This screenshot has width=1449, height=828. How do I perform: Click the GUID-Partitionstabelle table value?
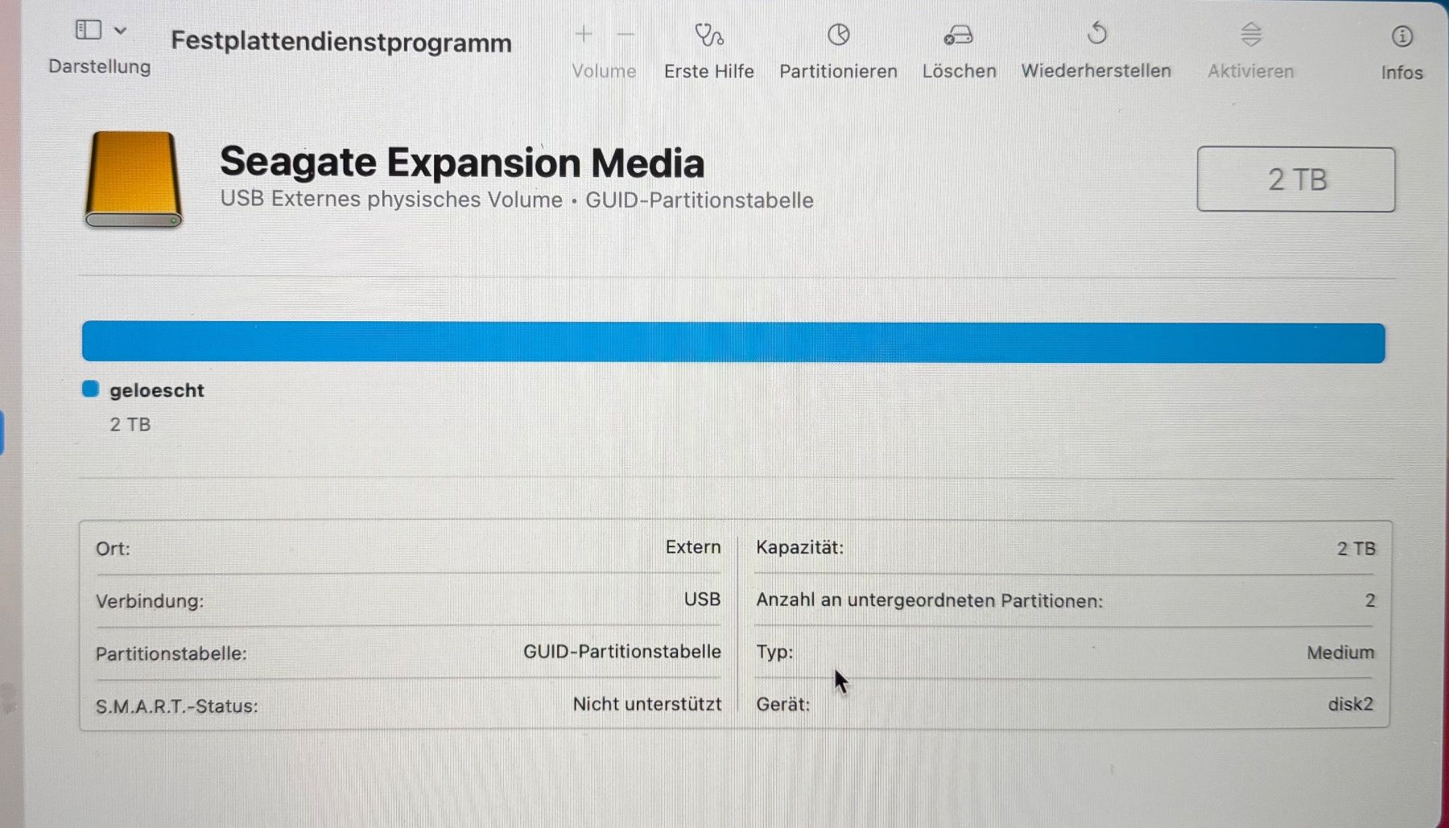pyautogui.click(x=622, y=652)
